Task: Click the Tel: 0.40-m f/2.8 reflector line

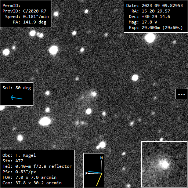Action: (37, 166)
